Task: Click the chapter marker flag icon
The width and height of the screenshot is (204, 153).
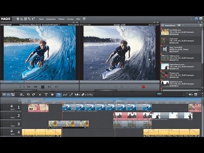Action: [x=52, y=95]
